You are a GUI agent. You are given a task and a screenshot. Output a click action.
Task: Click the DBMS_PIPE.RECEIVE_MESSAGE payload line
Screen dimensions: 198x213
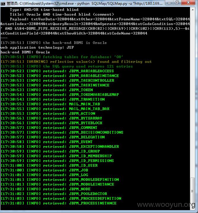coord(95,29)
